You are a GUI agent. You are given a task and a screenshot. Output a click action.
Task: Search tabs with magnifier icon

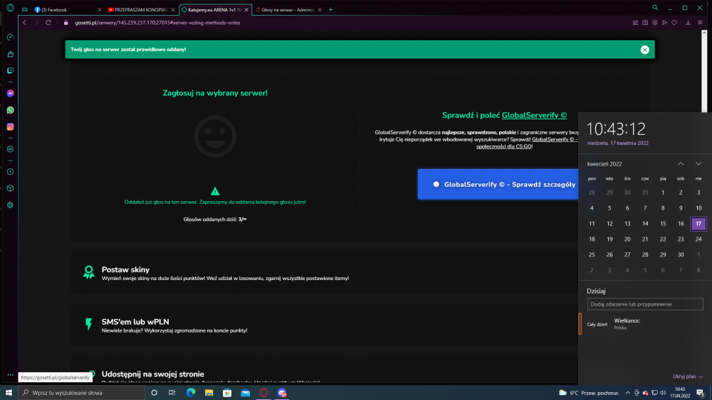(655, 8)
